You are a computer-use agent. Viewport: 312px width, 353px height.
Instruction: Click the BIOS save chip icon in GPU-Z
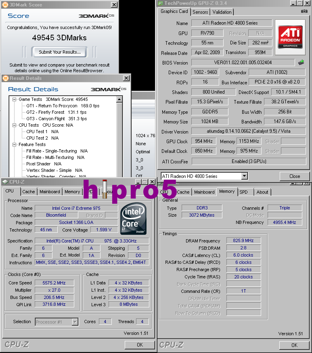point(301,63)
